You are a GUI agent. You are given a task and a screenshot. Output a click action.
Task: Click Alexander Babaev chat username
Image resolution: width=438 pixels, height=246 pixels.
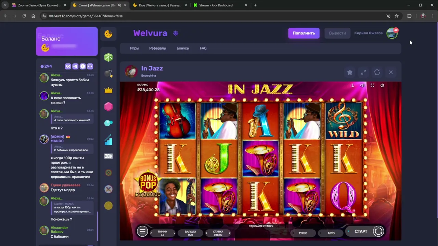pos(60,230)
